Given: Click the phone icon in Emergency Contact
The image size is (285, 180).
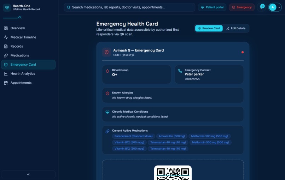Looking at the screenshot, I should pos(180,71).
